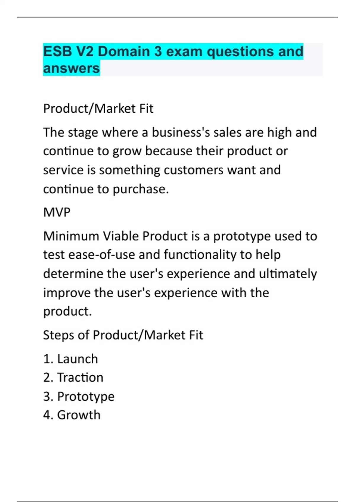The width and height of the screenshot is (355, 502).
Task: Click list item '1. Launch'
Action: (x=70, y=359)
